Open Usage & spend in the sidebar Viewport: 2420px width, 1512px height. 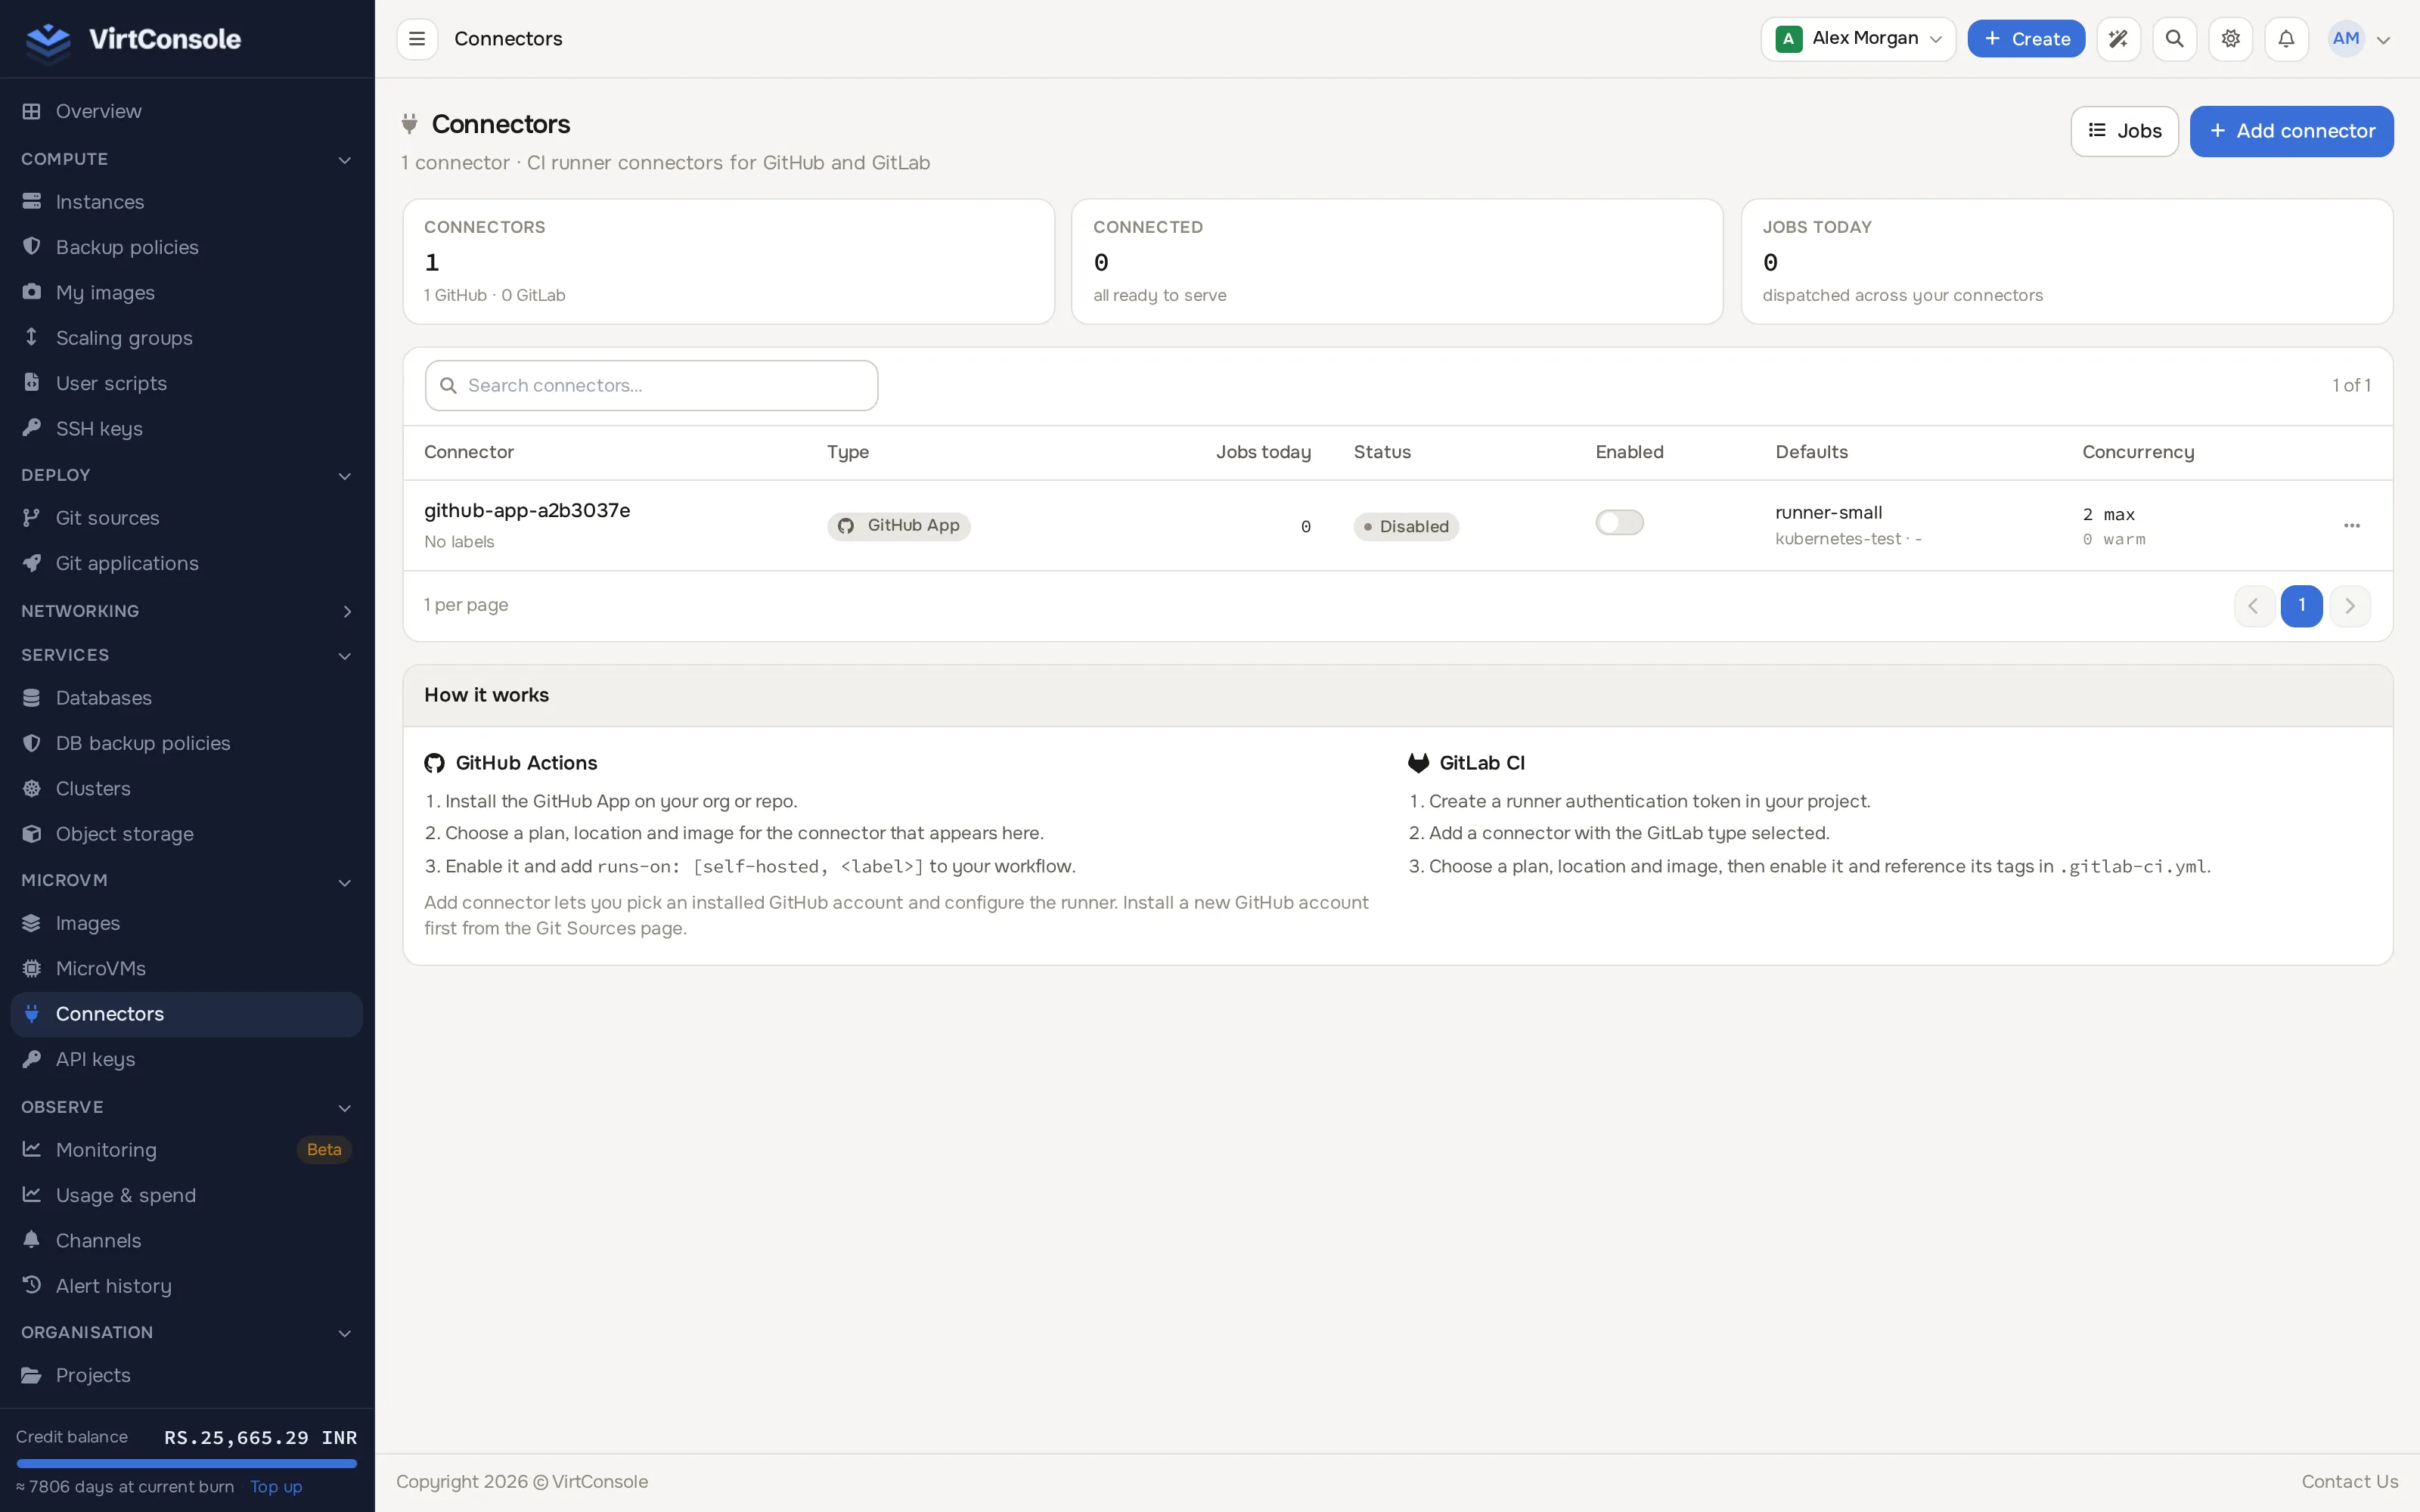click(187, 1195)
